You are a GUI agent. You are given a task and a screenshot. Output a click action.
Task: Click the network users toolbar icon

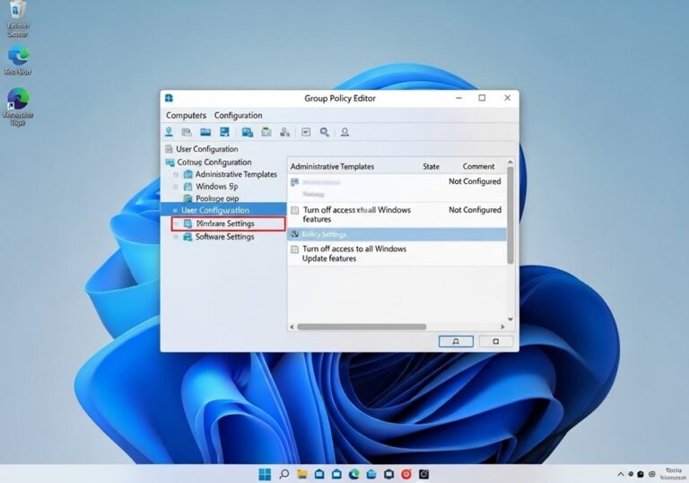[284, 132]
